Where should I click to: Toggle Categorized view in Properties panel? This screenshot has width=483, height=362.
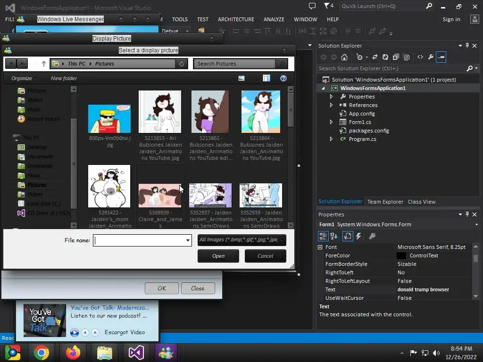pos(323,236)
